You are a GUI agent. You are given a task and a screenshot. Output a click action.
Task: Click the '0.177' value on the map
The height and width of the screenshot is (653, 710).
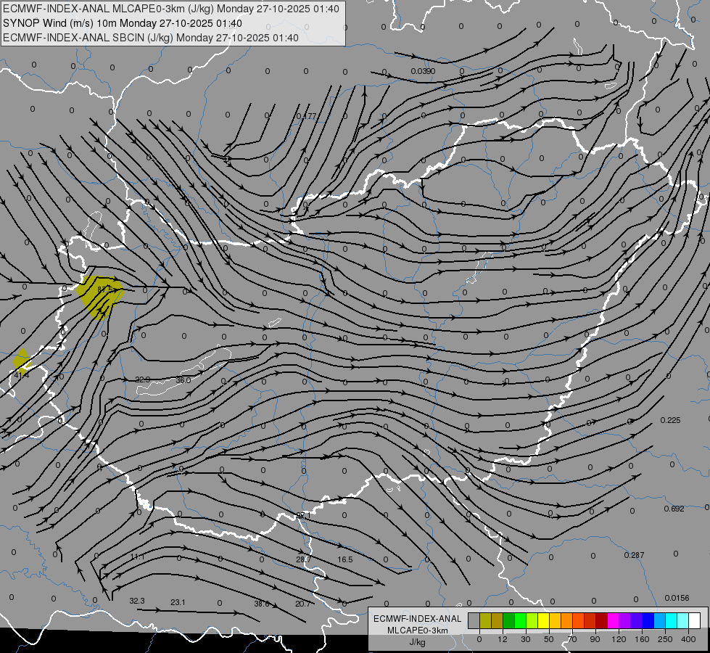click(306, 116)
